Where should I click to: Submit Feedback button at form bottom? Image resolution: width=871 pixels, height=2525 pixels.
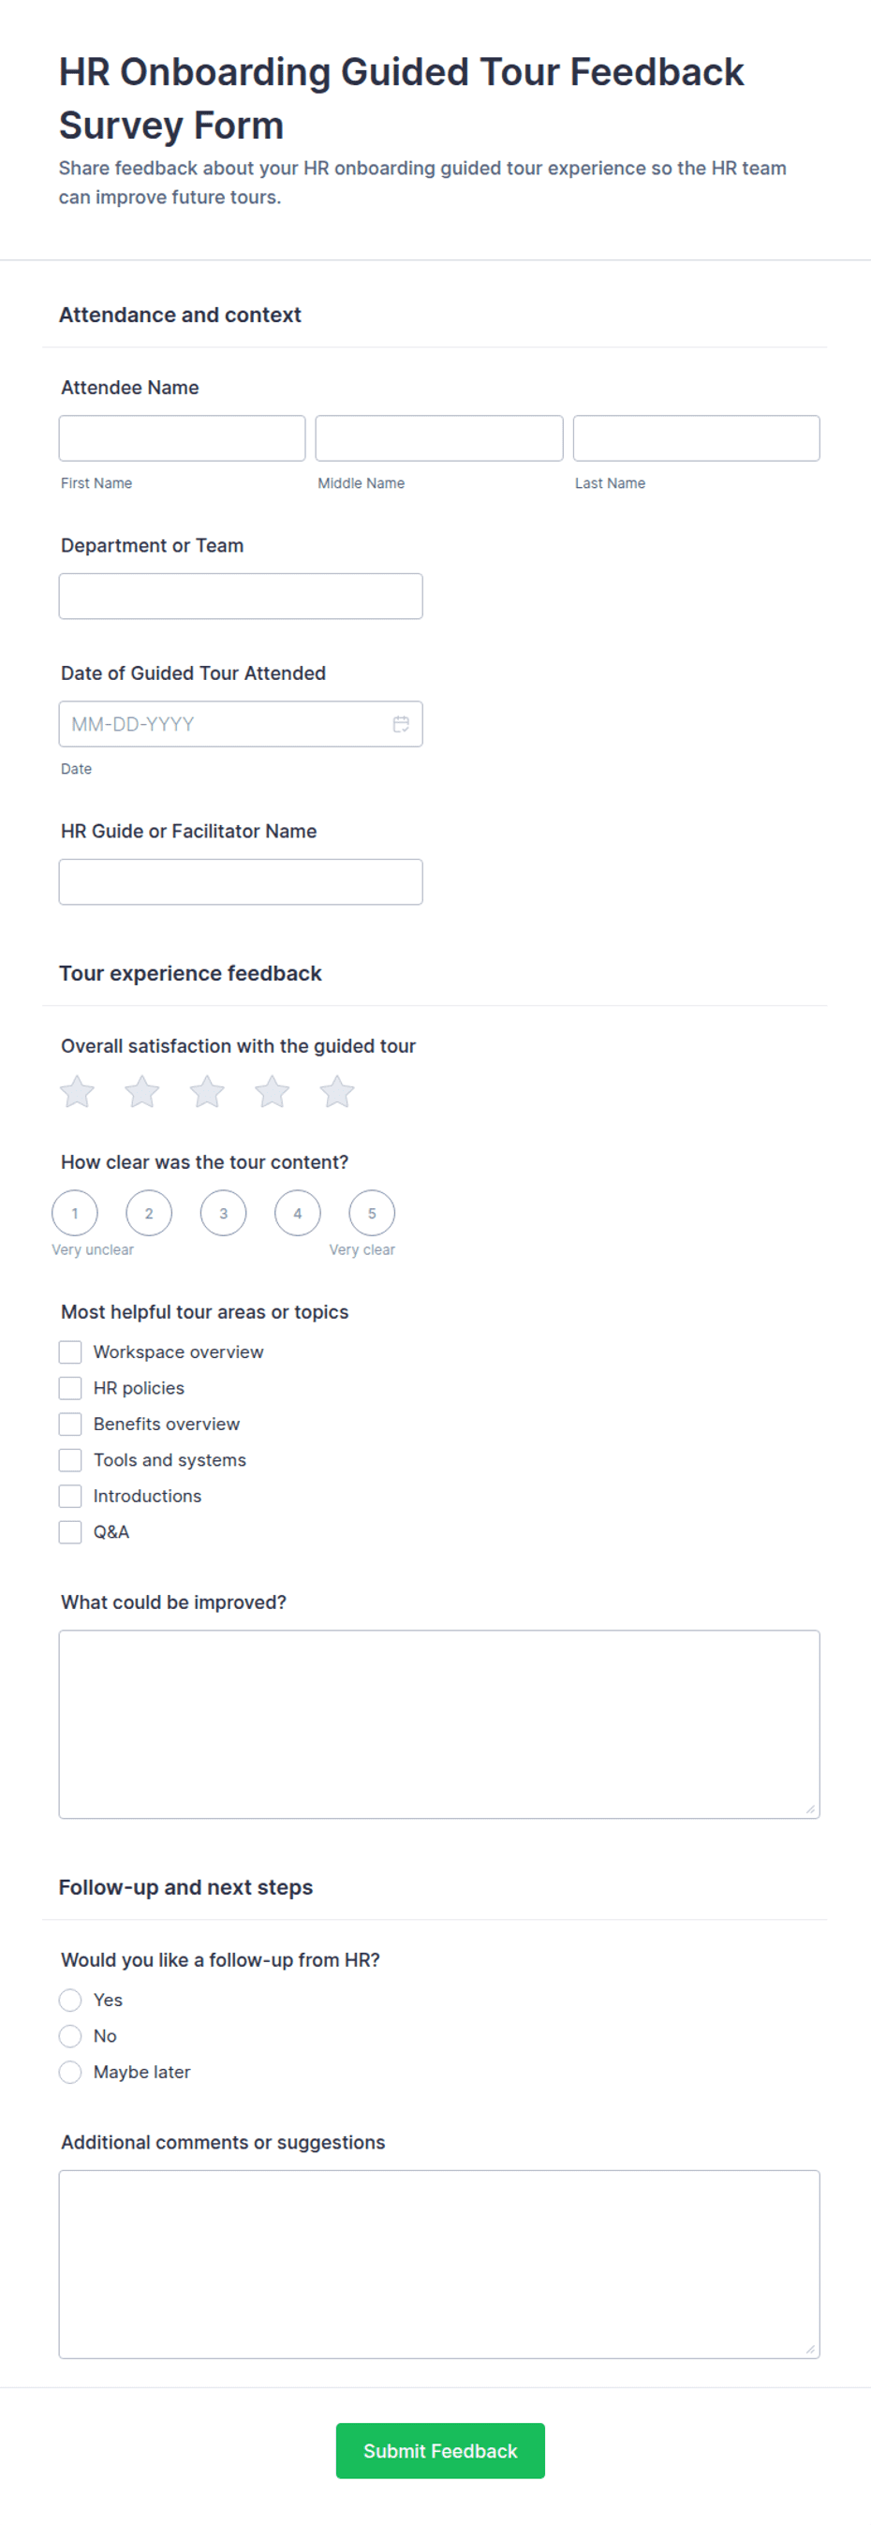coord(440,2450)
